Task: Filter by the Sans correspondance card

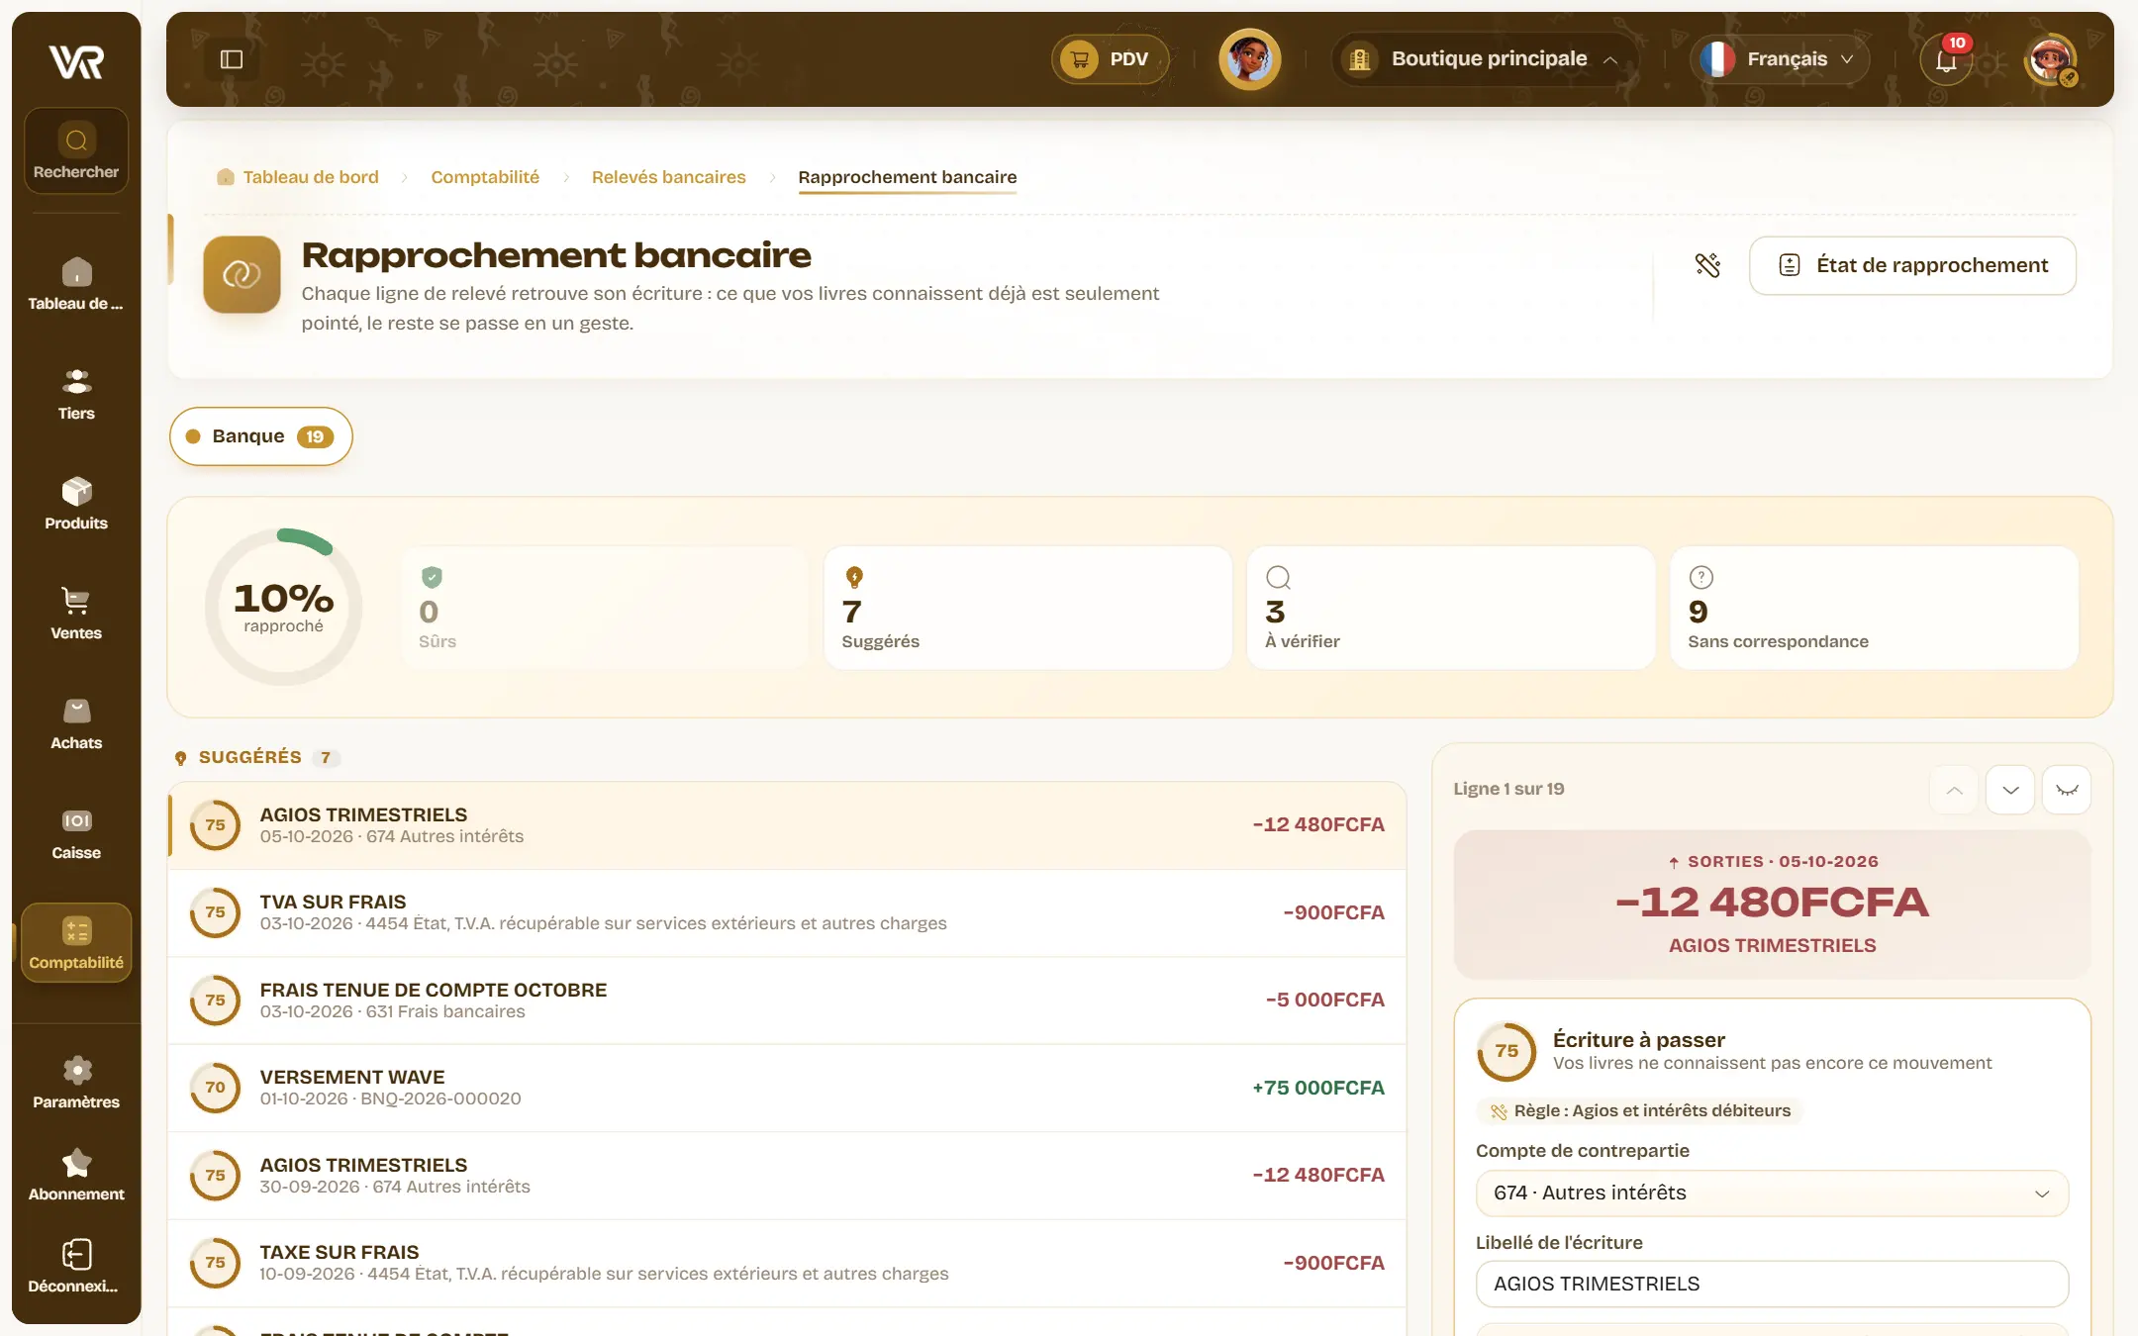Action: (x=1875, y=608)
